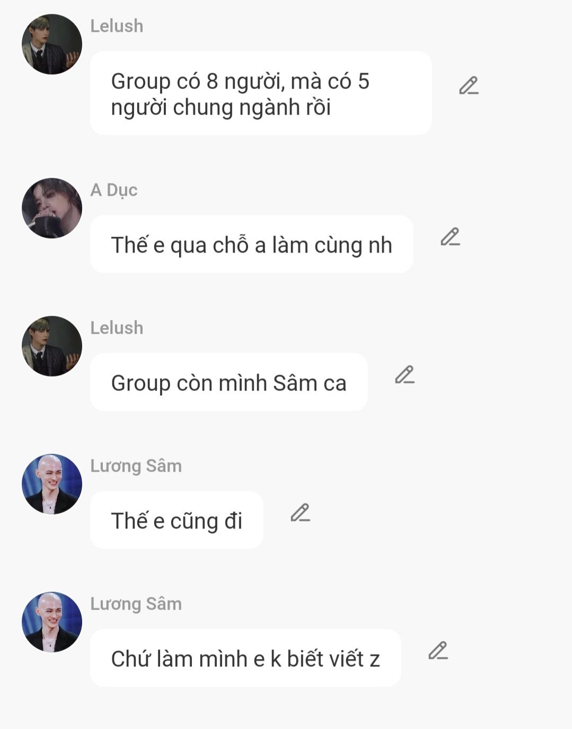Tap the last "Lương Sâm" name label

(x=136, y=604)
